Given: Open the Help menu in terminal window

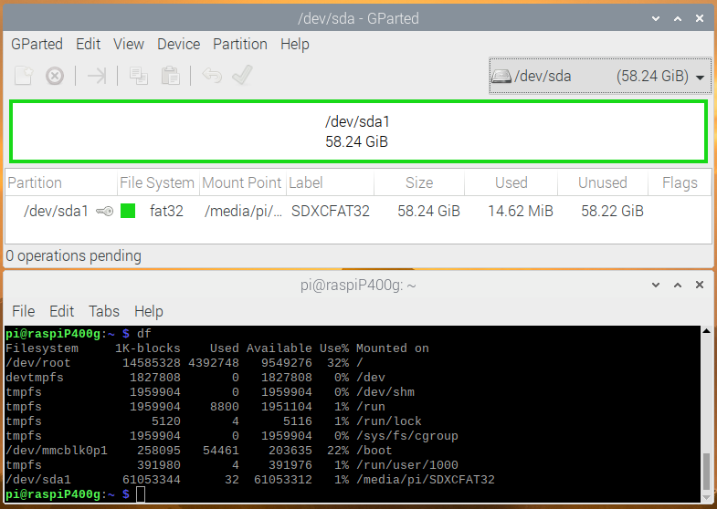Looking at the screenshot, I should [149, 311].
